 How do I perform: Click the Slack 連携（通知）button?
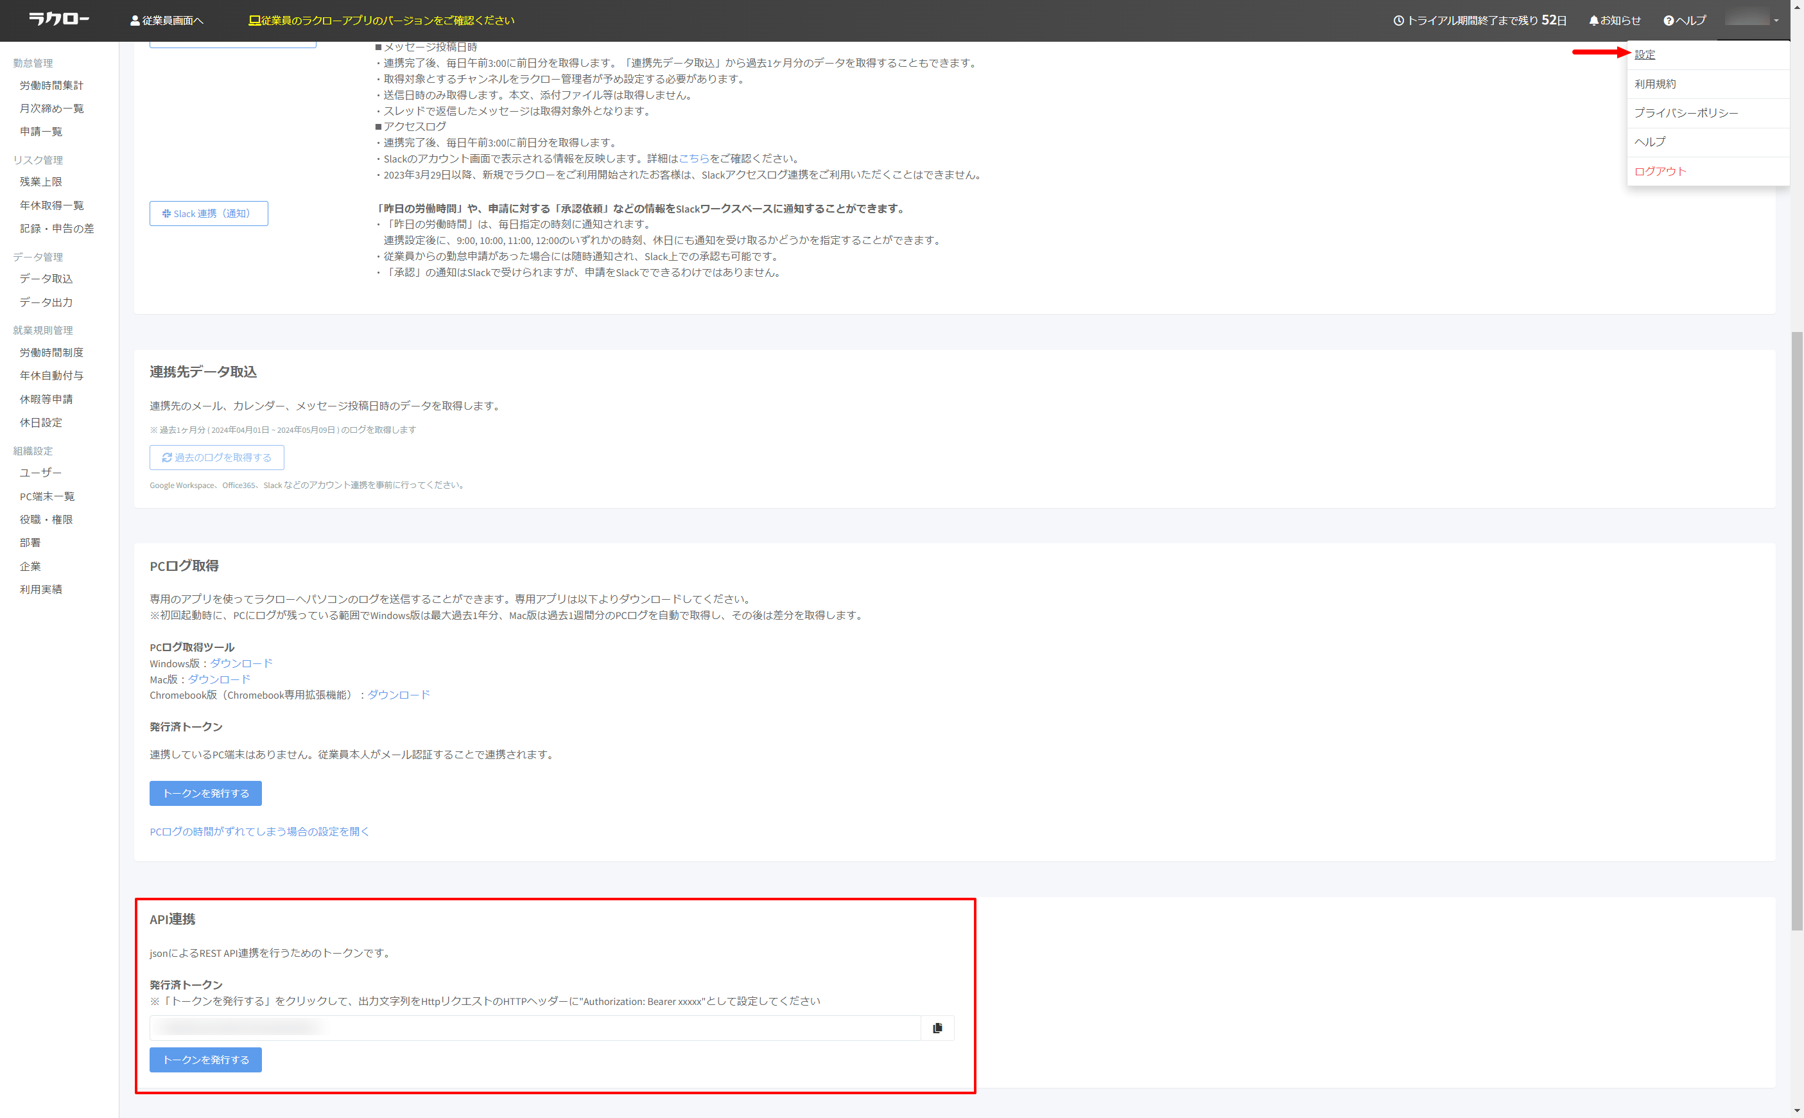click(209, 213)
